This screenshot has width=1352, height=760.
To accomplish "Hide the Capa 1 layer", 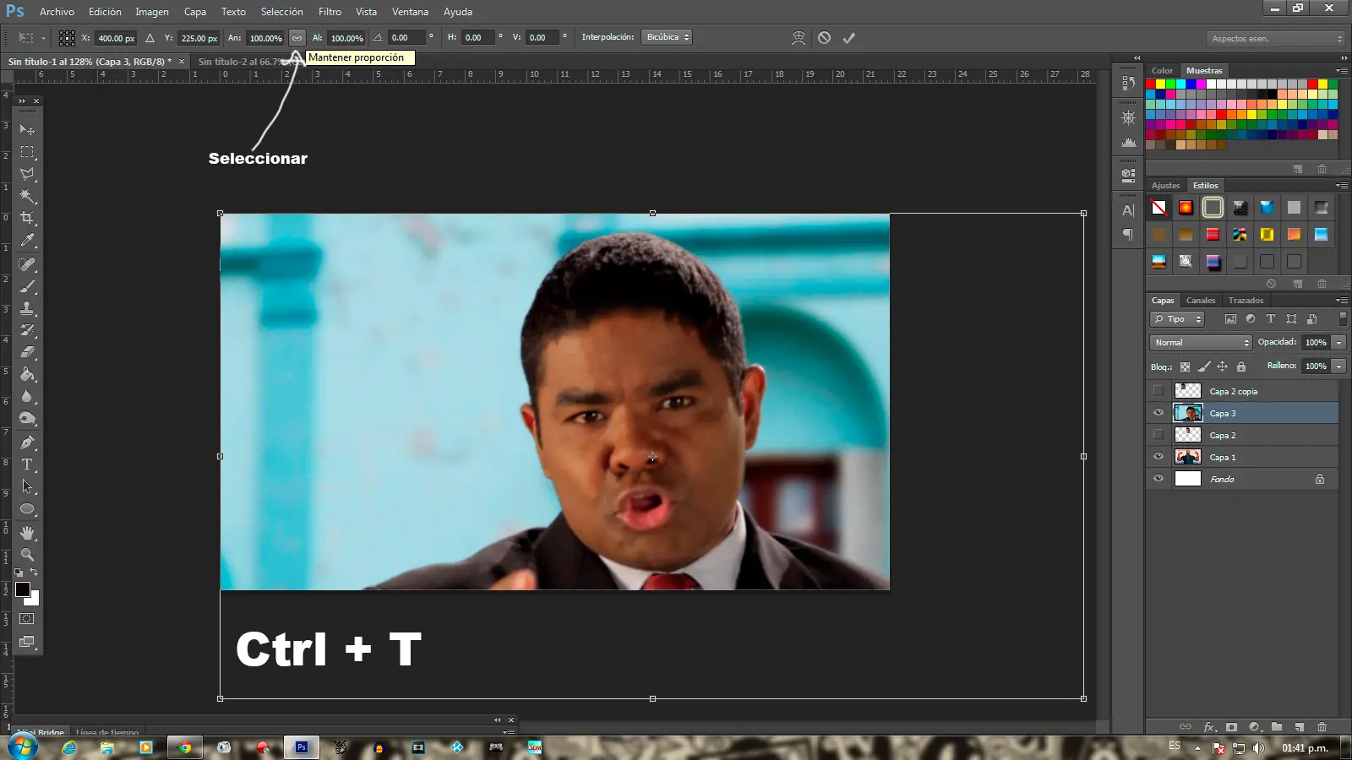I will click(1158, 457).
